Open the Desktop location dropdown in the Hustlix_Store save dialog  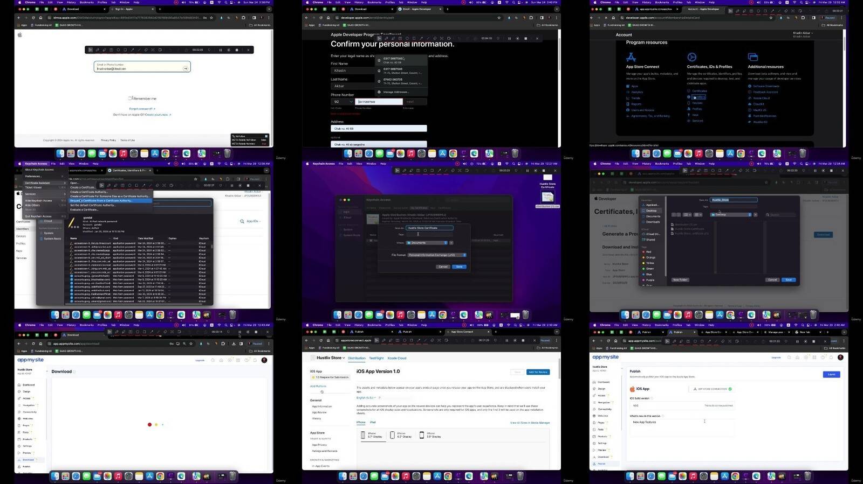(731, 215)
